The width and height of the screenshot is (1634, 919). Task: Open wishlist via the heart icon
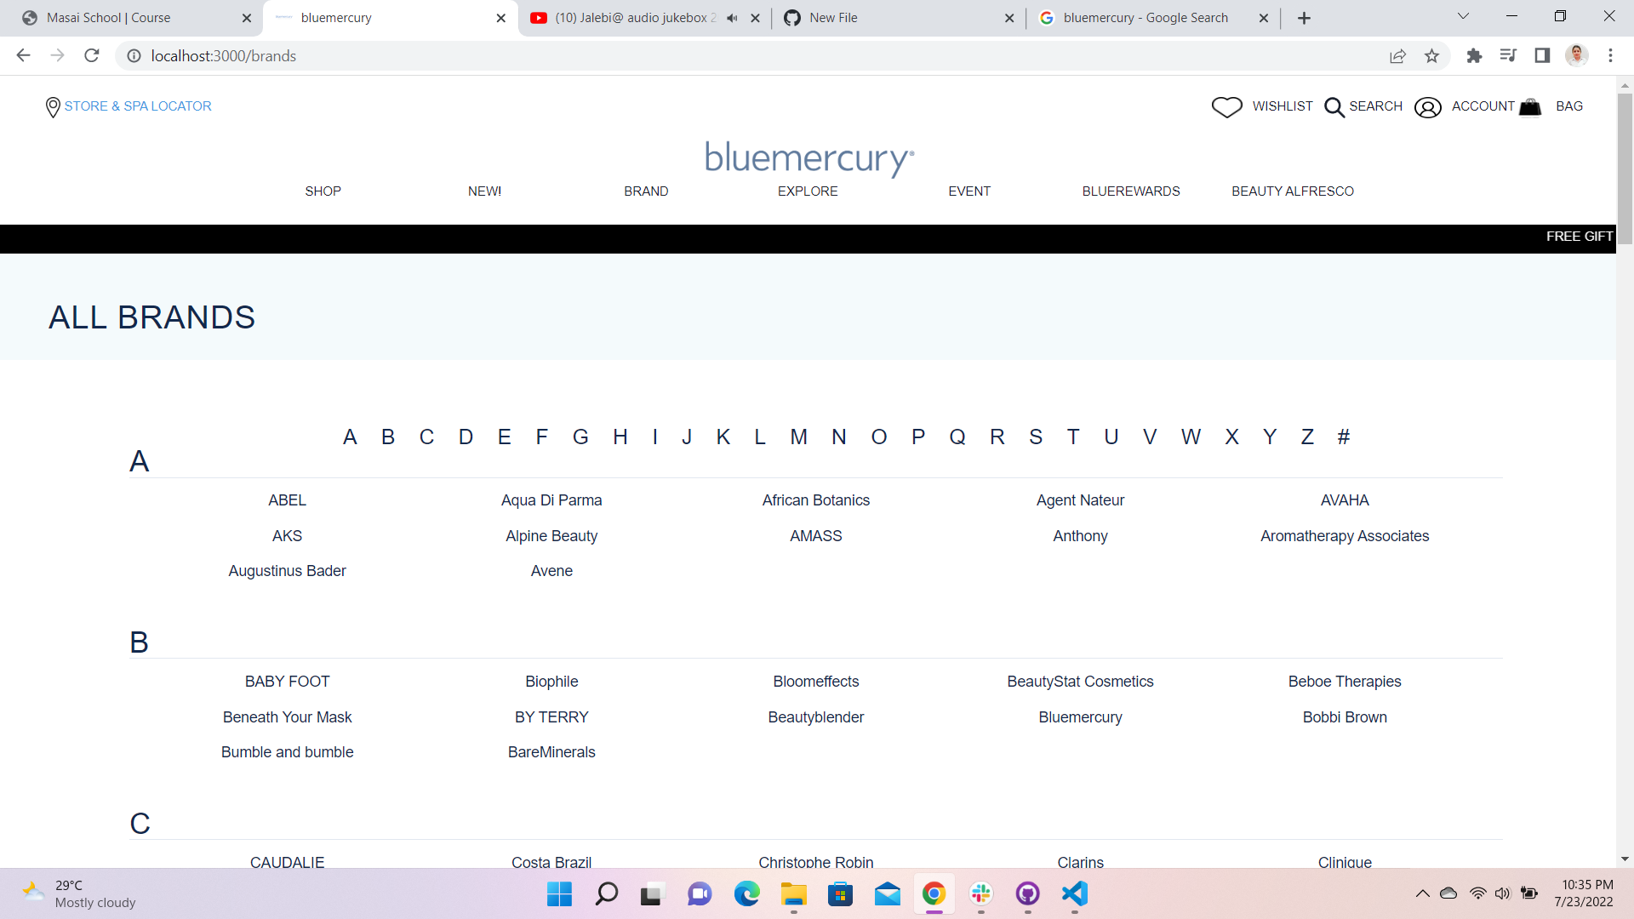coord(1227,106)
